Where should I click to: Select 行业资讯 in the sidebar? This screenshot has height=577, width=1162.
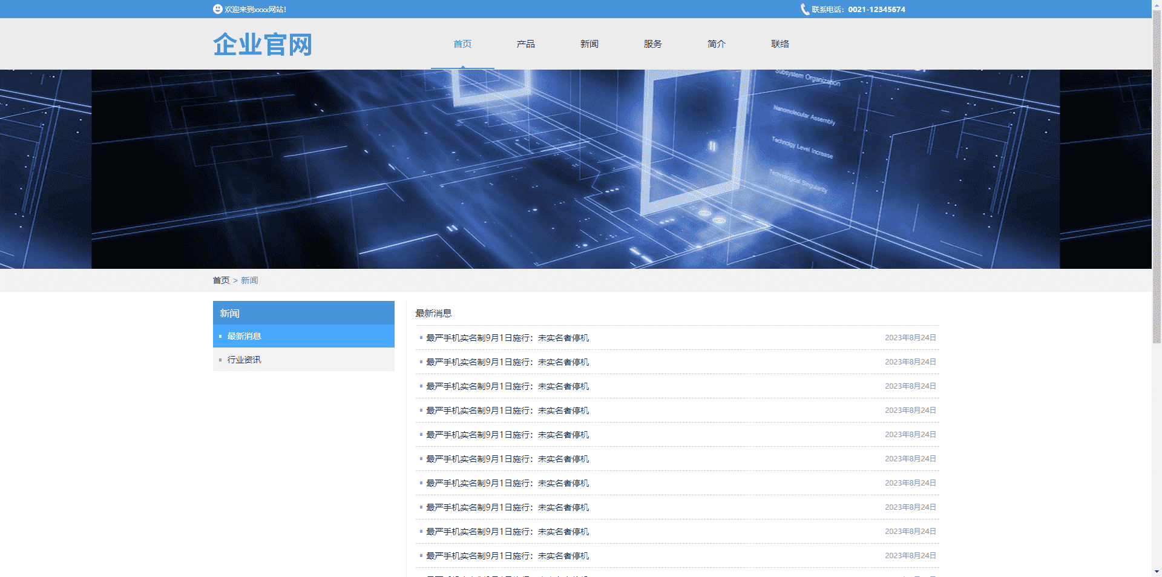point(304,360)
